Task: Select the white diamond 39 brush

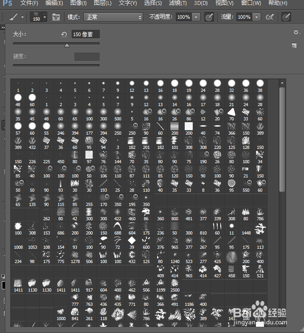Action: click(x=132, y=243)
